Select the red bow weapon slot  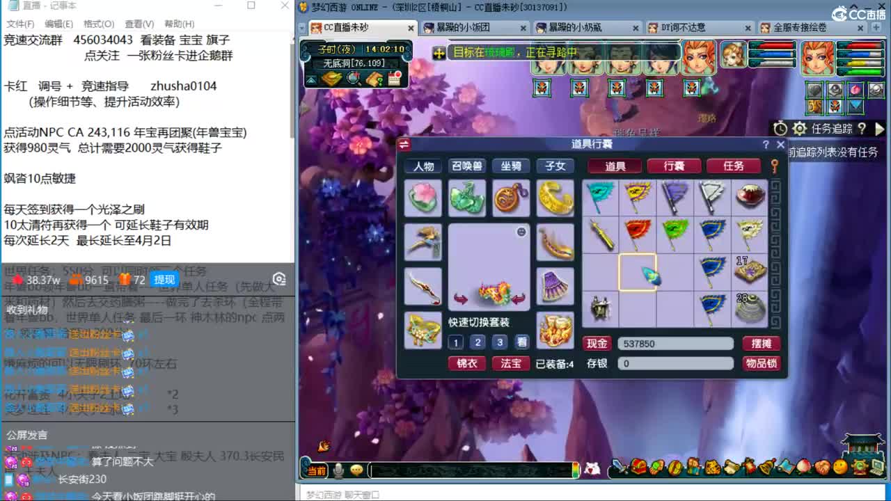423,286
